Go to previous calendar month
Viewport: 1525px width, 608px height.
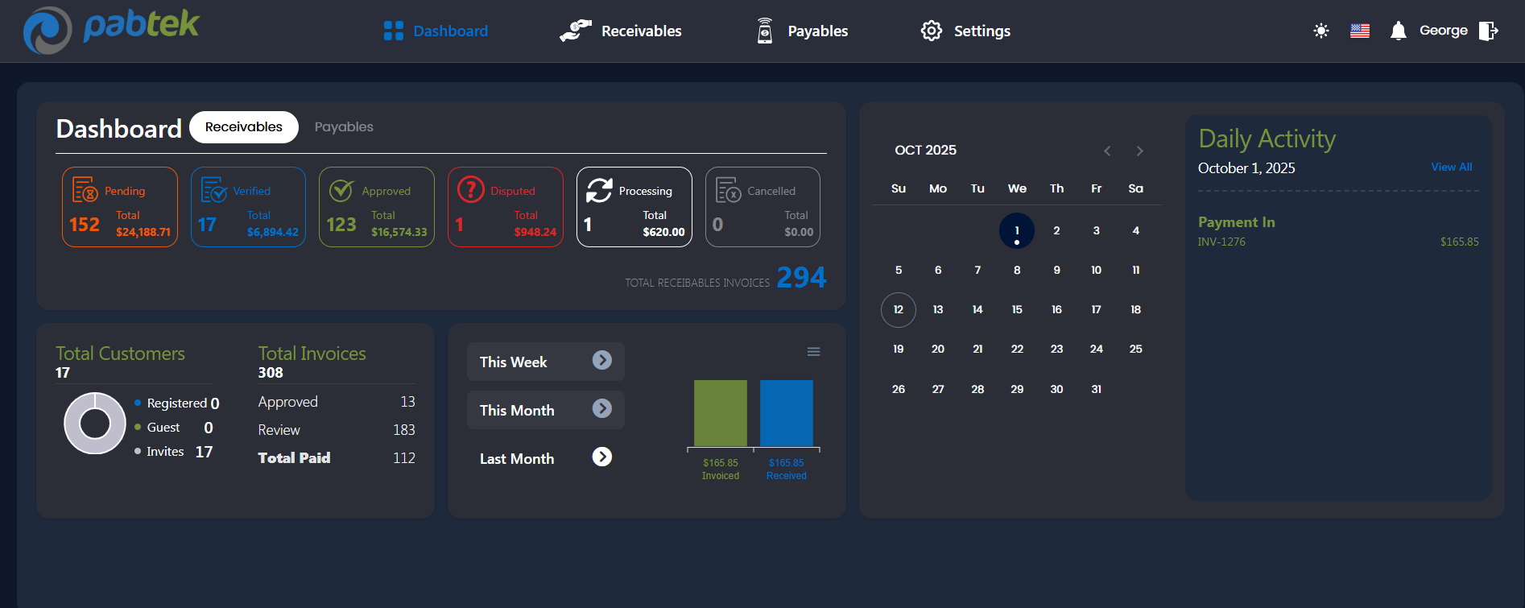[1107, 151]
